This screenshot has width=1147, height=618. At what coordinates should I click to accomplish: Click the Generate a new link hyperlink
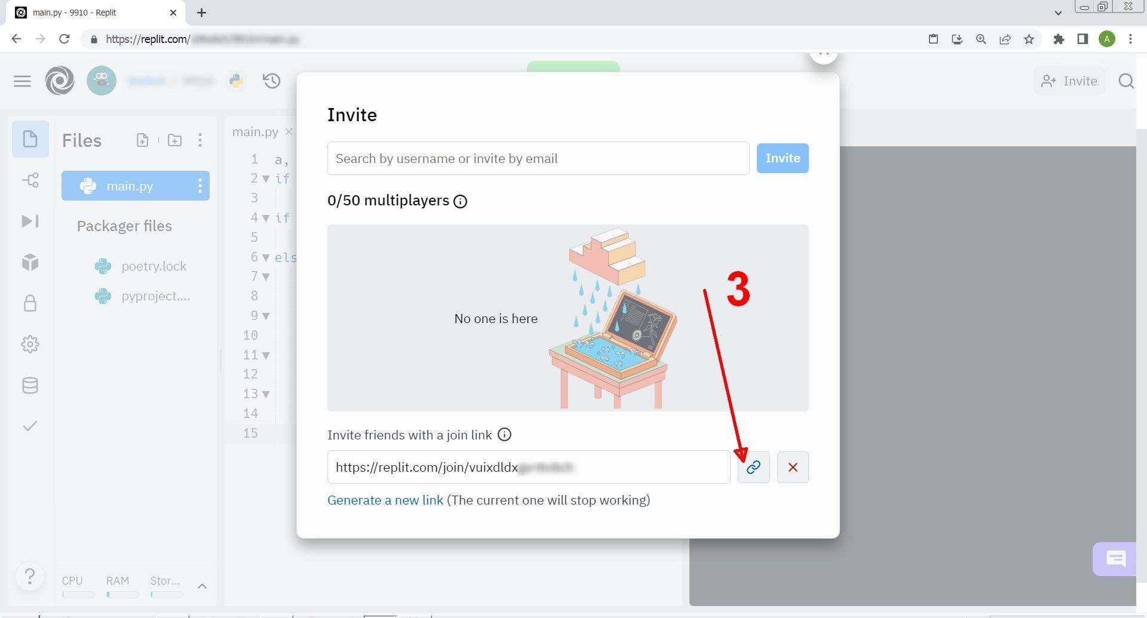tap(385, 500)
